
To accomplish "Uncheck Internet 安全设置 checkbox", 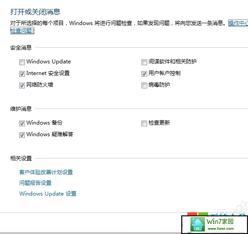I will tap(22, 74).
